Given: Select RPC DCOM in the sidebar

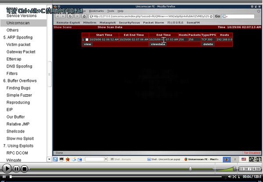Looking at the screenshot, I should (17, 153).
